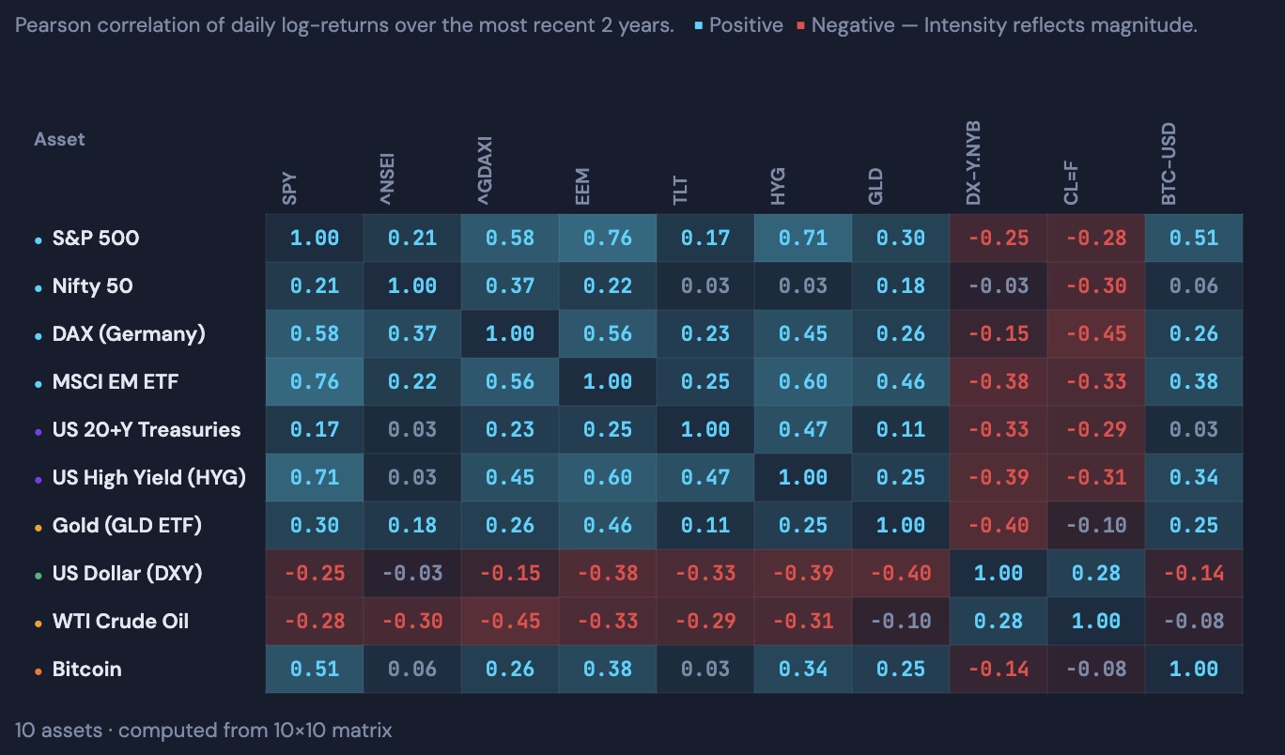Image resolution: width=1285 pixels, height=755 pixels.
Task: Click 0.03 in Bitcoin row, TLT column
Action: pyautogui.click(x=705, y=670)
